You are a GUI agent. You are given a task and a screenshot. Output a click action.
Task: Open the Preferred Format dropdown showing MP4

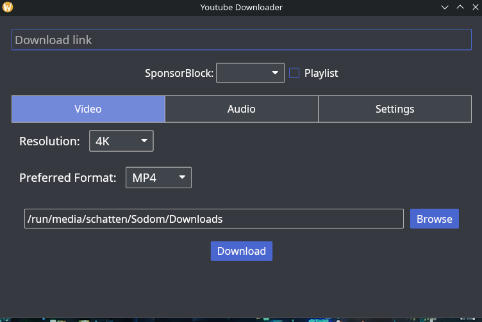pos(158,177)
